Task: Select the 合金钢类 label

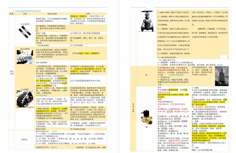Action: pos(25,90)
